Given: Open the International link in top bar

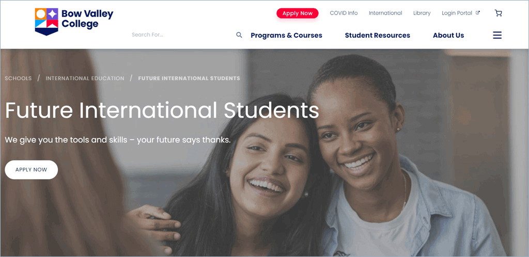Looking at the screenshot, I should [x=385, y=13].
